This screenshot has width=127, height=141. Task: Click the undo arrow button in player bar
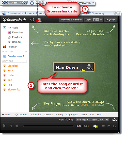tap(107, 120)
